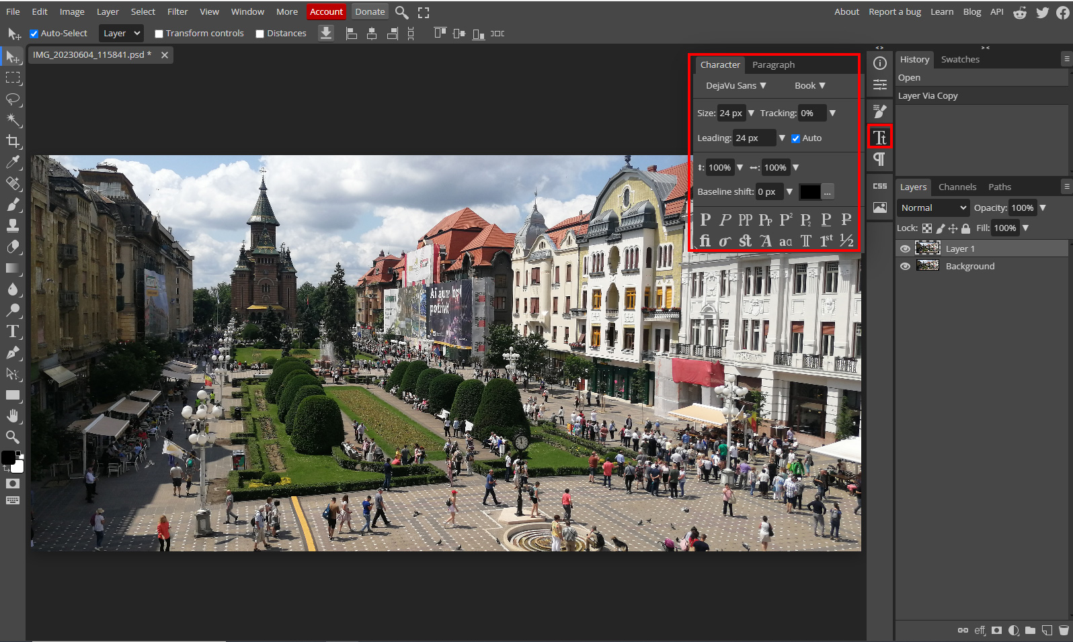
Task: Select the Eyedropper tool
Action: pyautogui.click(x=13, y=162)
